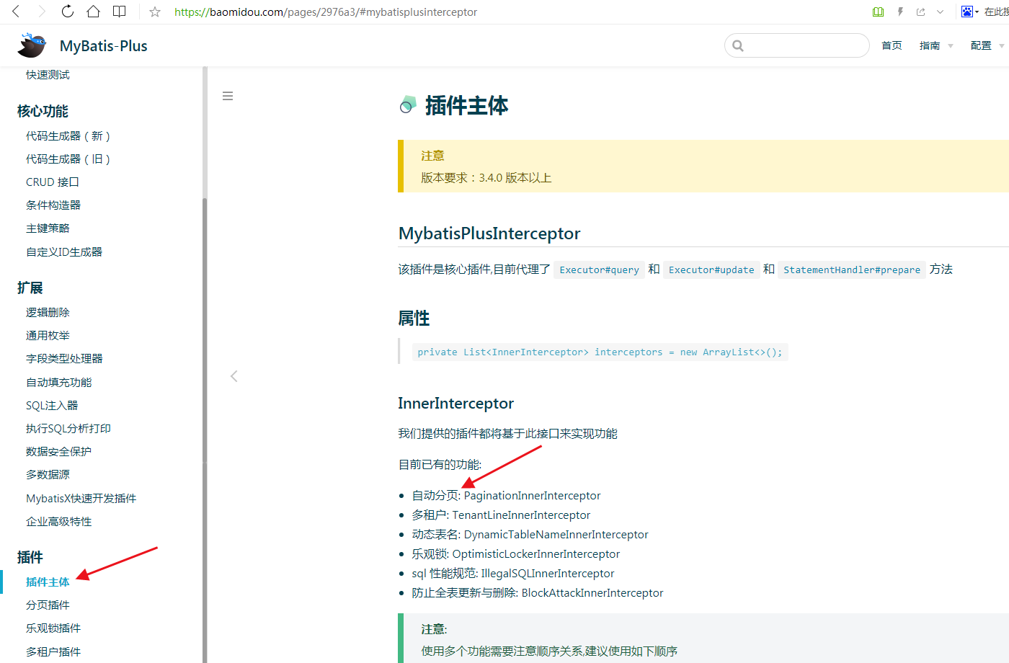Viewport: 1009px width, 663px height.
Task: Click the 扩展 sidebar section heading
Action: point(30,288)
